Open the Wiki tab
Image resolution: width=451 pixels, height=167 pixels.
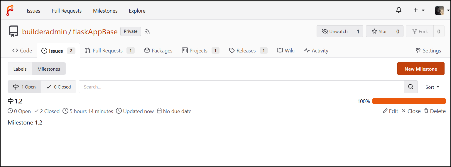pos(286,50)
